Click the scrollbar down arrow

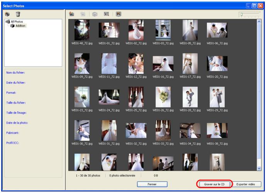click(259, 168)
